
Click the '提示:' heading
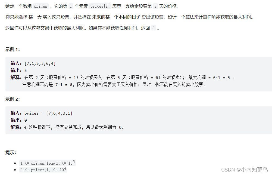pos(11,153)
